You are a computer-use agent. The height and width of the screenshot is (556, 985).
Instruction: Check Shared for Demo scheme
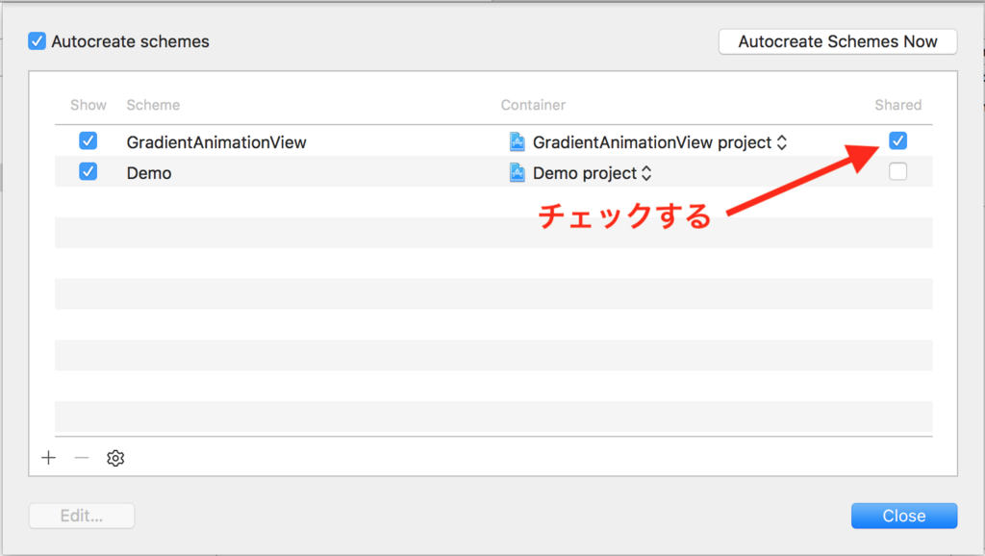[897, 171]
